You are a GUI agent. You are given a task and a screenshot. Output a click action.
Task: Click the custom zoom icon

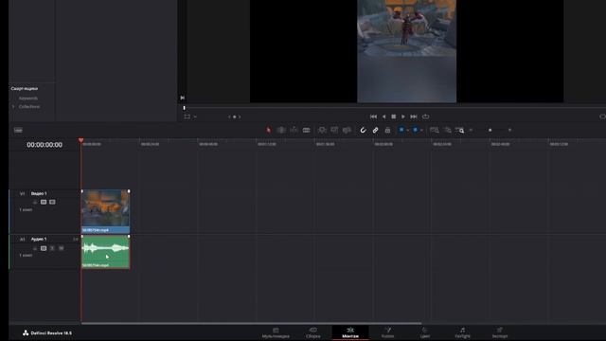point(460,131)
